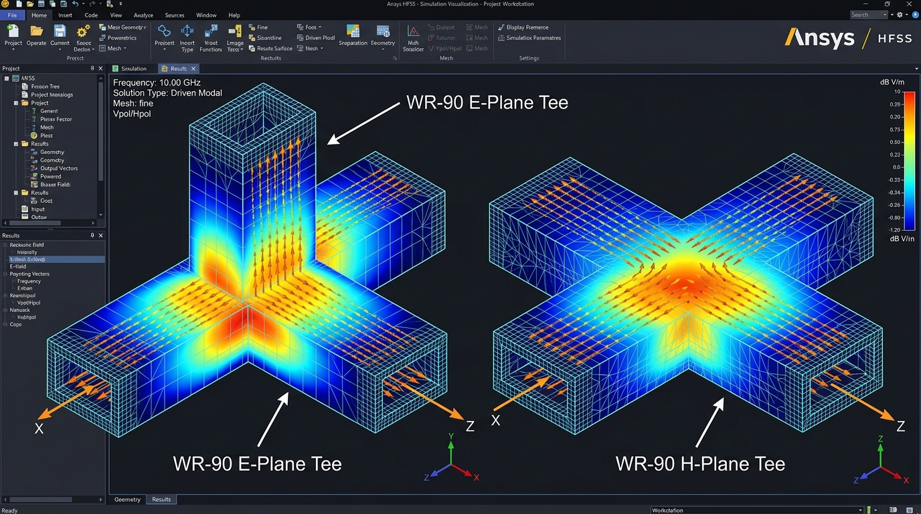
Task: Click the Separation ribbon icon
Action: point(353,31)
